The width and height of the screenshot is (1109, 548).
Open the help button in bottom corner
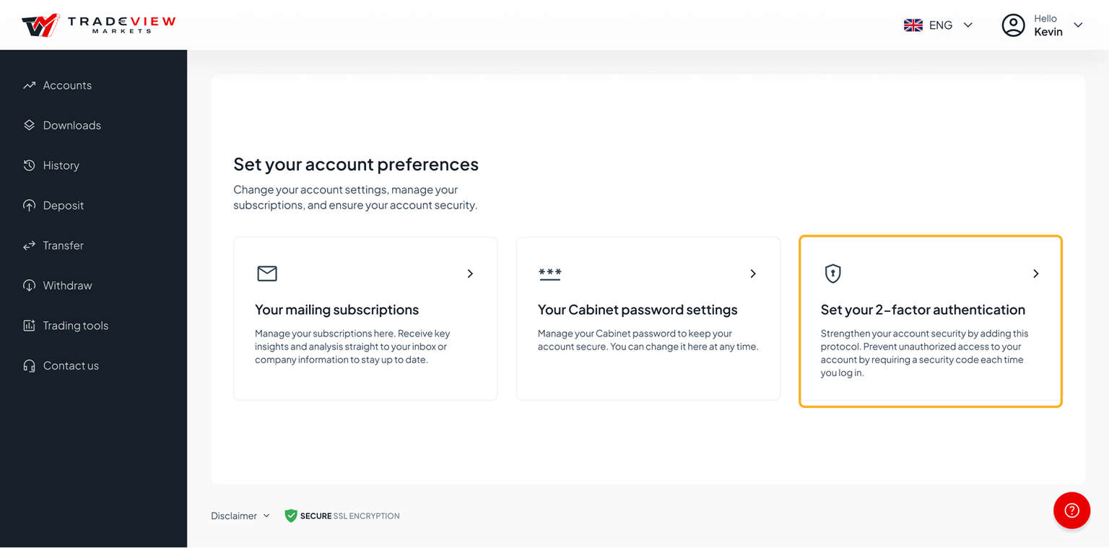(1071, 510)
